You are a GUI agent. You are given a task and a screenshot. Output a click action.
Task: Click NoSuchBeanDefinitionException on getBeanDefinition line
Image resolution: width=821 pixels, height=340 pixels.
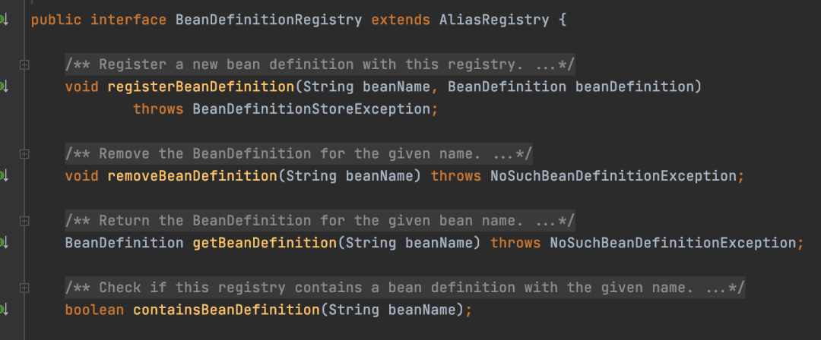point(674,243)
